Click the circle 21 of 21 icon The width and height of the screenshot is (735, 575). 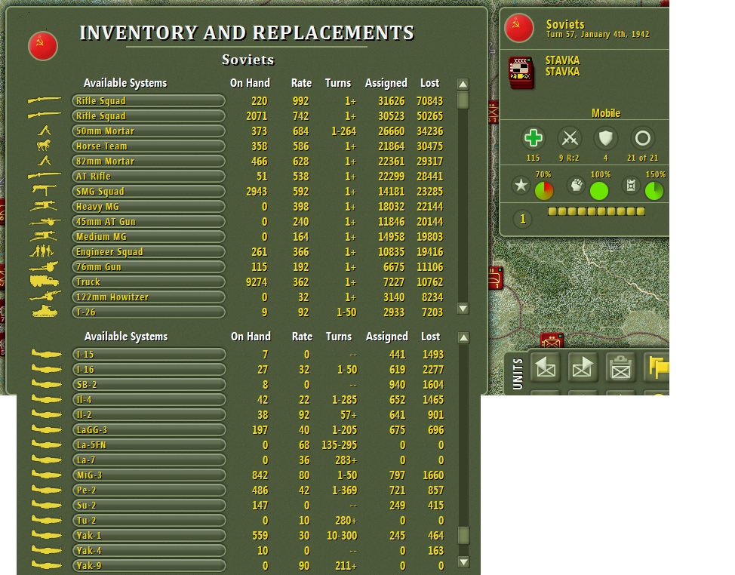pyautogui.click(x=642, y=138)
